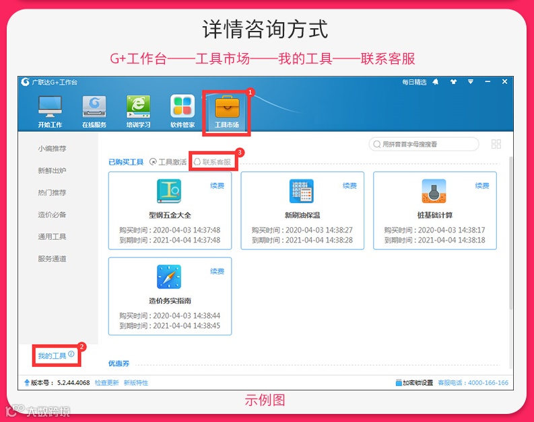Click info icon beside 我的工具
Image resolution: width=534 pixels, height=422 pixels.
tap(71, 353)
